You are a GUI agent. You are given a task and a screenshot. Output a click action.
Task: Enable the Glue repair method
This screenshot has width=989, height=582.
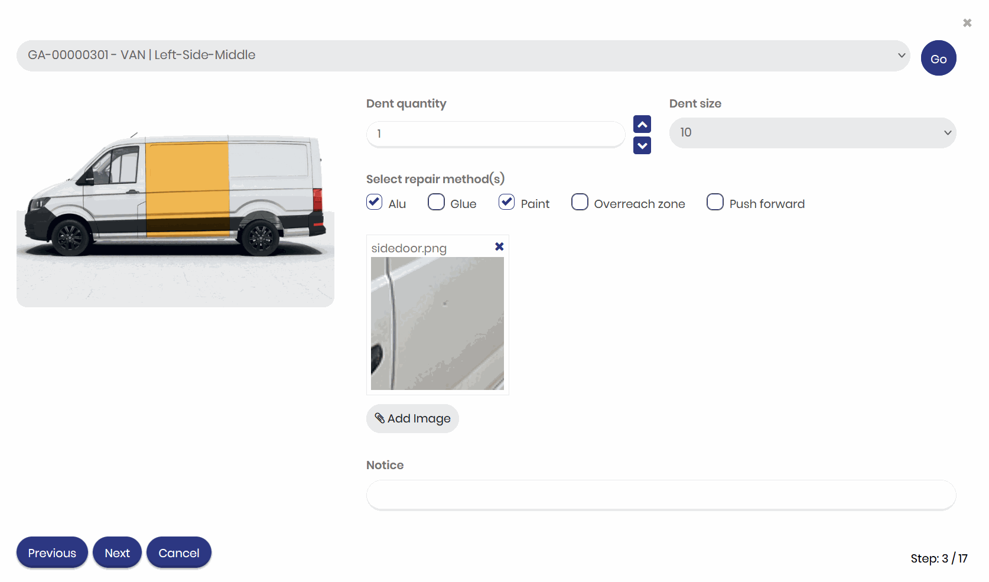click(x=436, y=202)
